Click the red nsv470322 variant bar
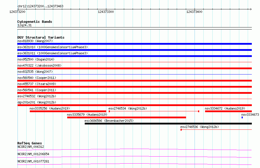Screen dimensions: 260x168 point(134,68)
